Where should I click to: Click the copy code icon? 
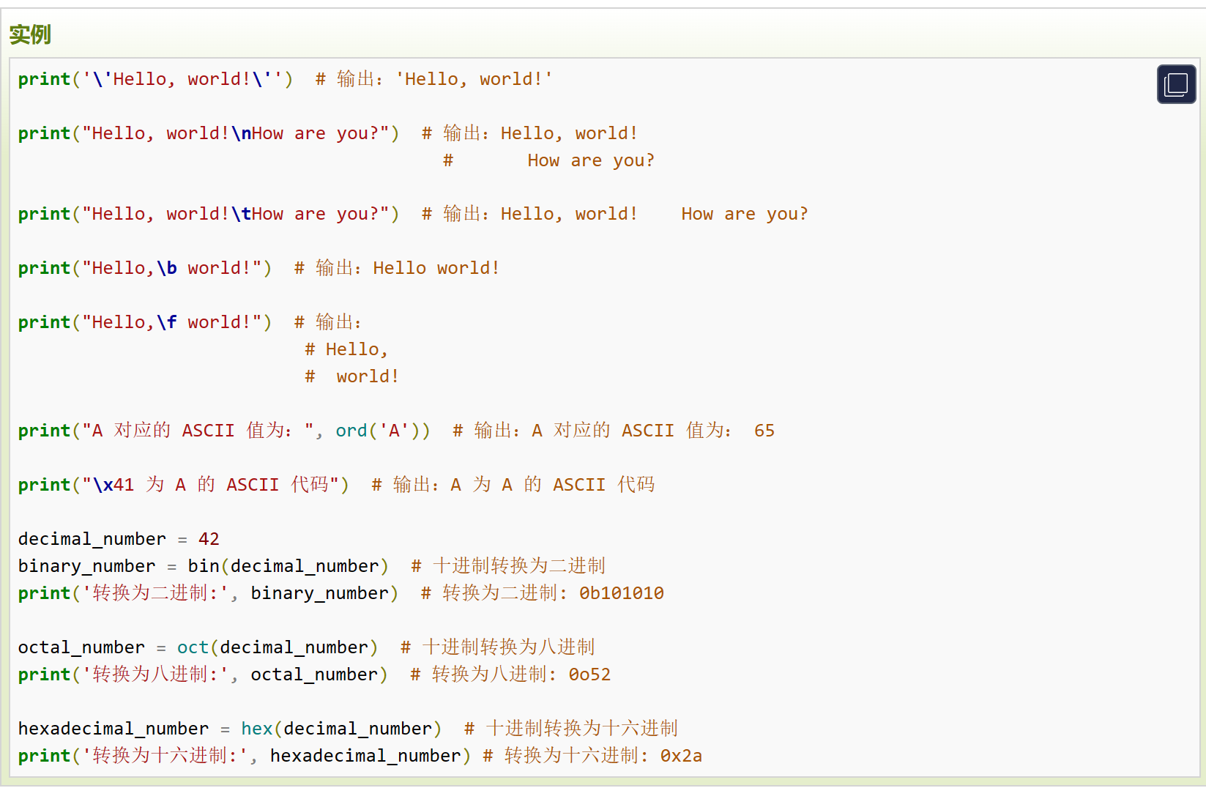click(1176, 84)
